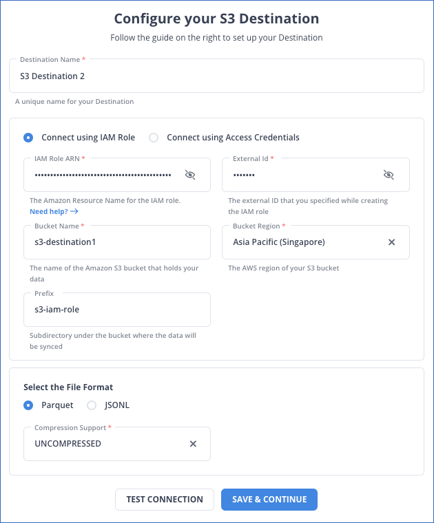Click the Test Connection button
The height and width of the screenshot is (523, 434).
(x=165, y=500)
